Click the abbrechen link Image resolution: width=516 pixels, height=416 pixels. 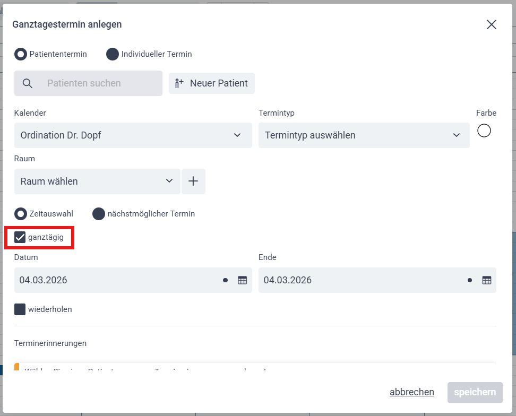(411, 392)
